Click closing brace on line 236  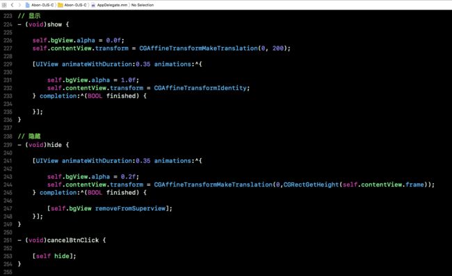tap(19, 119)
